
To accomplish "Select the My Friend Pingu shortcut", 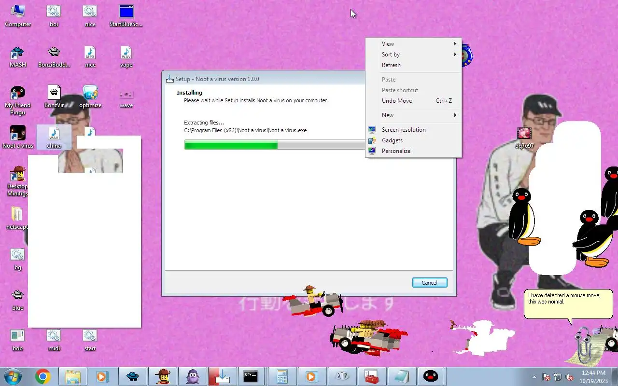I will 18,100.
